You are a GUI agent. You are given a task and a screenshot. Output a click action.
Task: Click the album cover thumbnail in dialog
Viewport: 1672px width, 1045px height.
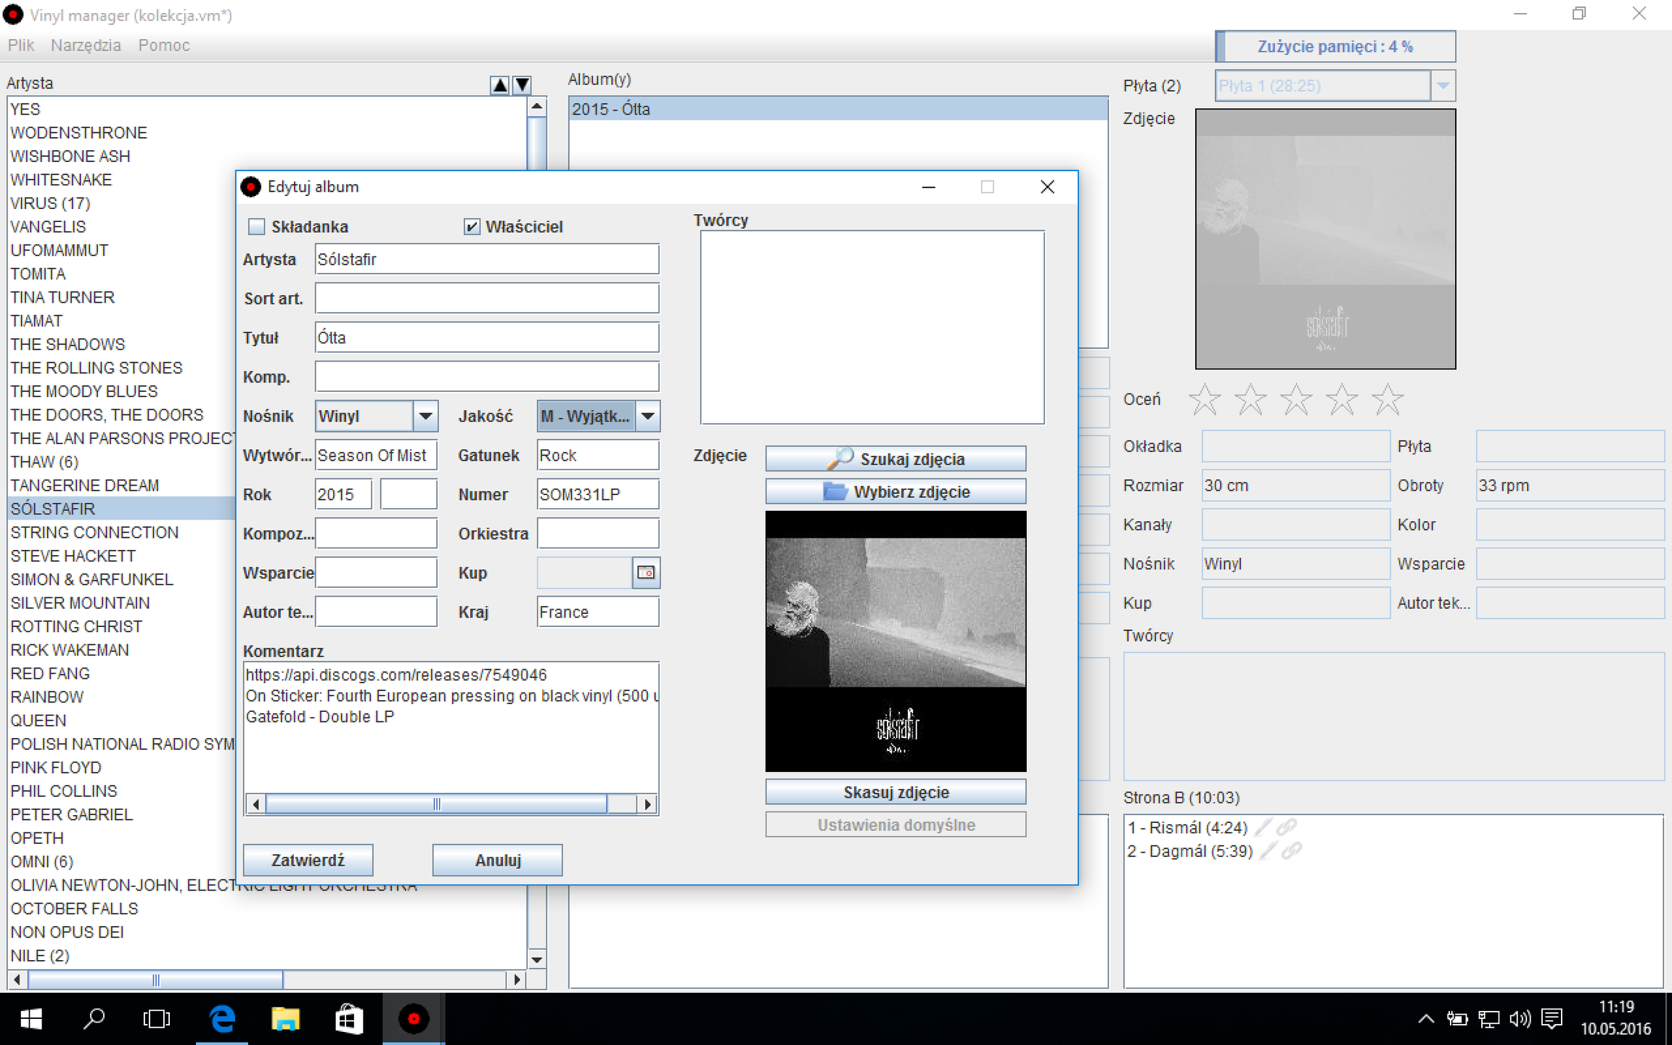896,641
